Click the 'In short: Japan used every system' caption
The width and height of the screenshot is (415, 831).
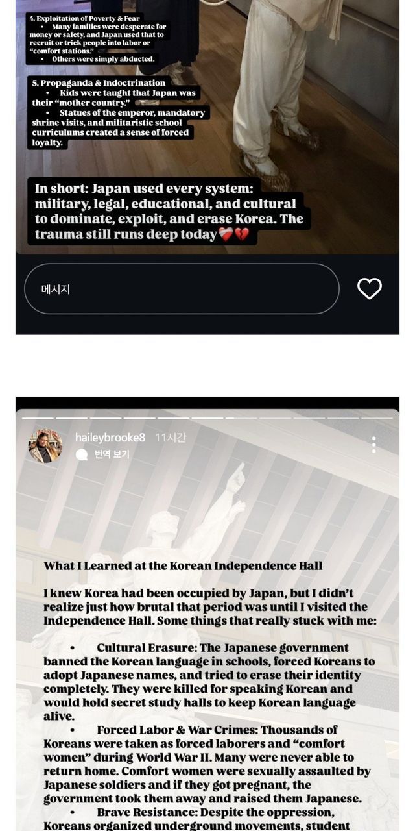coord(169,212)
